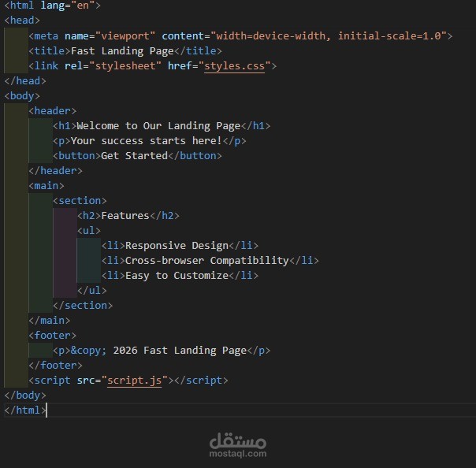Screen dimensions: 476x468
Task: Click the closing </main> tag
Action: [x=49, y=321]
